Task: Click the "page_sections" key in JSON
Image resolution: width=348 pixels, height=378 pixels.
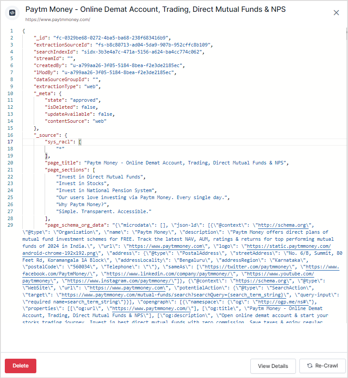Action: pos(65,170)
